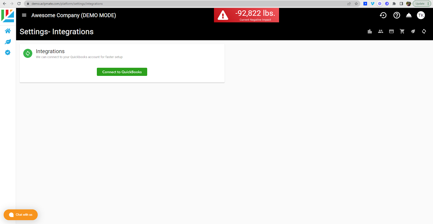
Task: Open the verified badge sidebar icon
Action: pyautogui.click(x=8, y=52)
